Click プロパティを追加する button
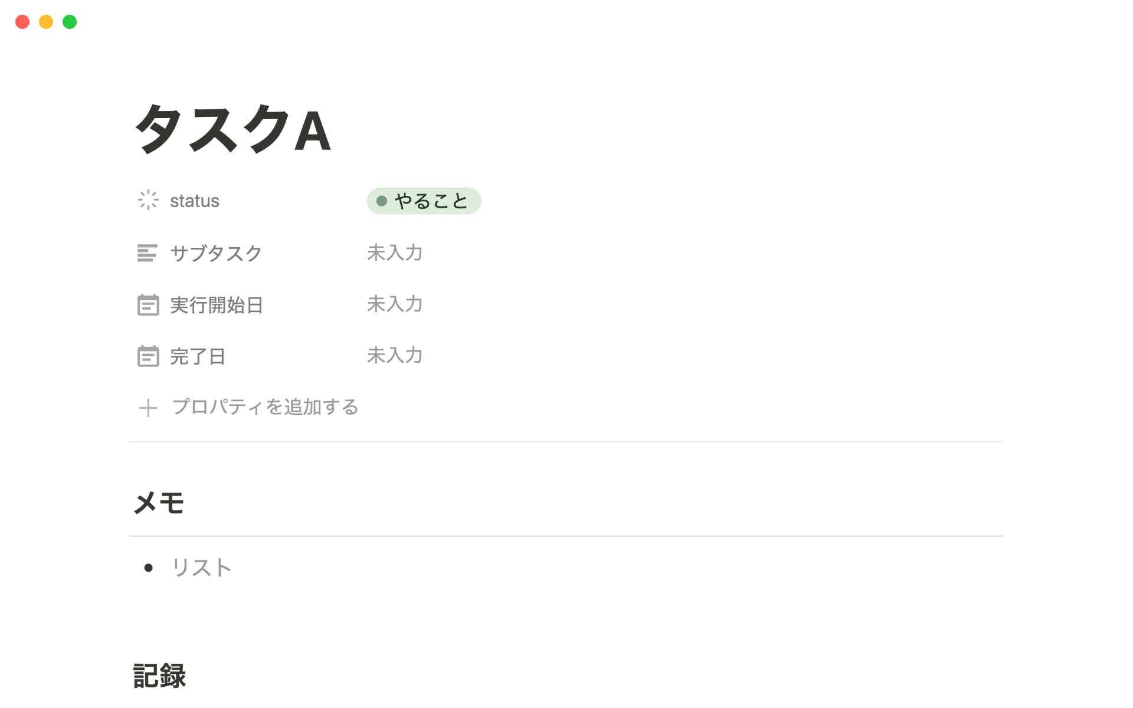This screenshot has width=1133, height=708. [x=265, y=407]
